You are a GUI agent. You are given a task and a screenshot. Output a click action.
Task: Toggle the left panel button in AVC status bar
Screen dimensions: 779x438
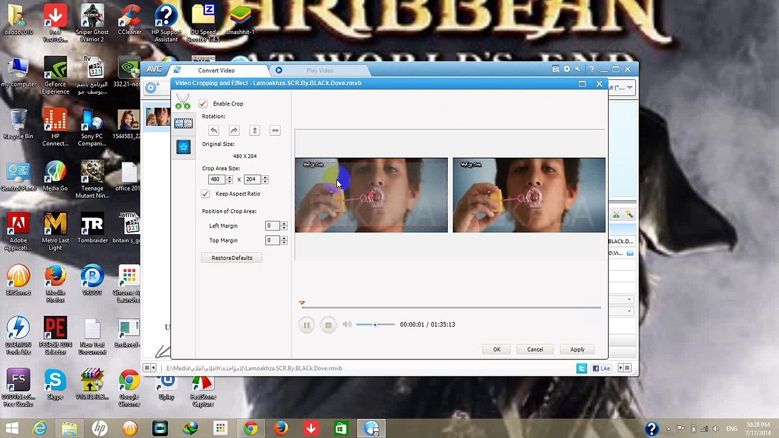[x=149, y=368]
